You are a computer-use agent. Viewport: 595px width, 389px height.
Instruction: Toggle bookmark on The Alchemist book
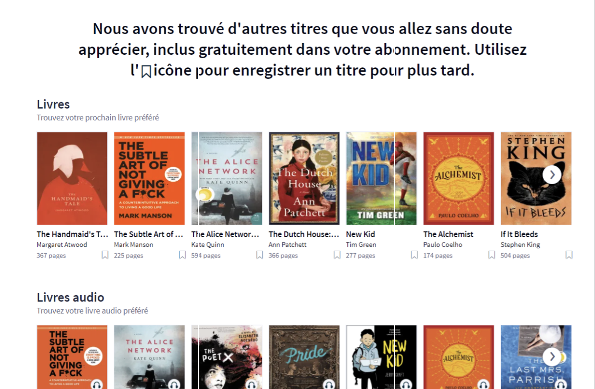coord(491,255)
